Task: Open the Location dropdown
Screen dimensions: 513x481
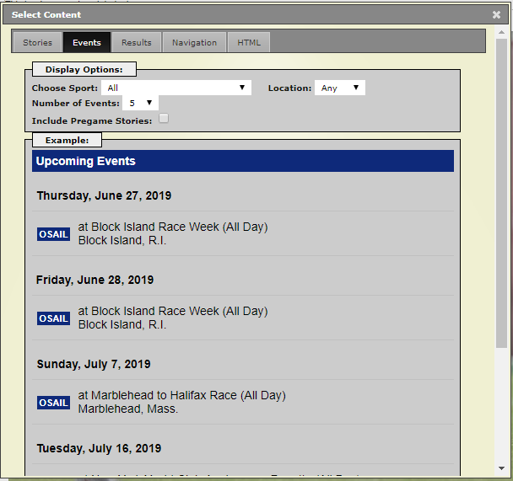Action: (340, 88)
